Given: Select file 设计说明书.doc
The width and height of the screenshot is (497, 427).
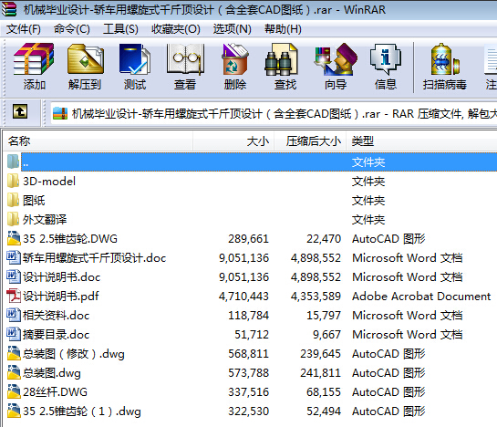Looking at the screenshot, I should tap(61, 277).
